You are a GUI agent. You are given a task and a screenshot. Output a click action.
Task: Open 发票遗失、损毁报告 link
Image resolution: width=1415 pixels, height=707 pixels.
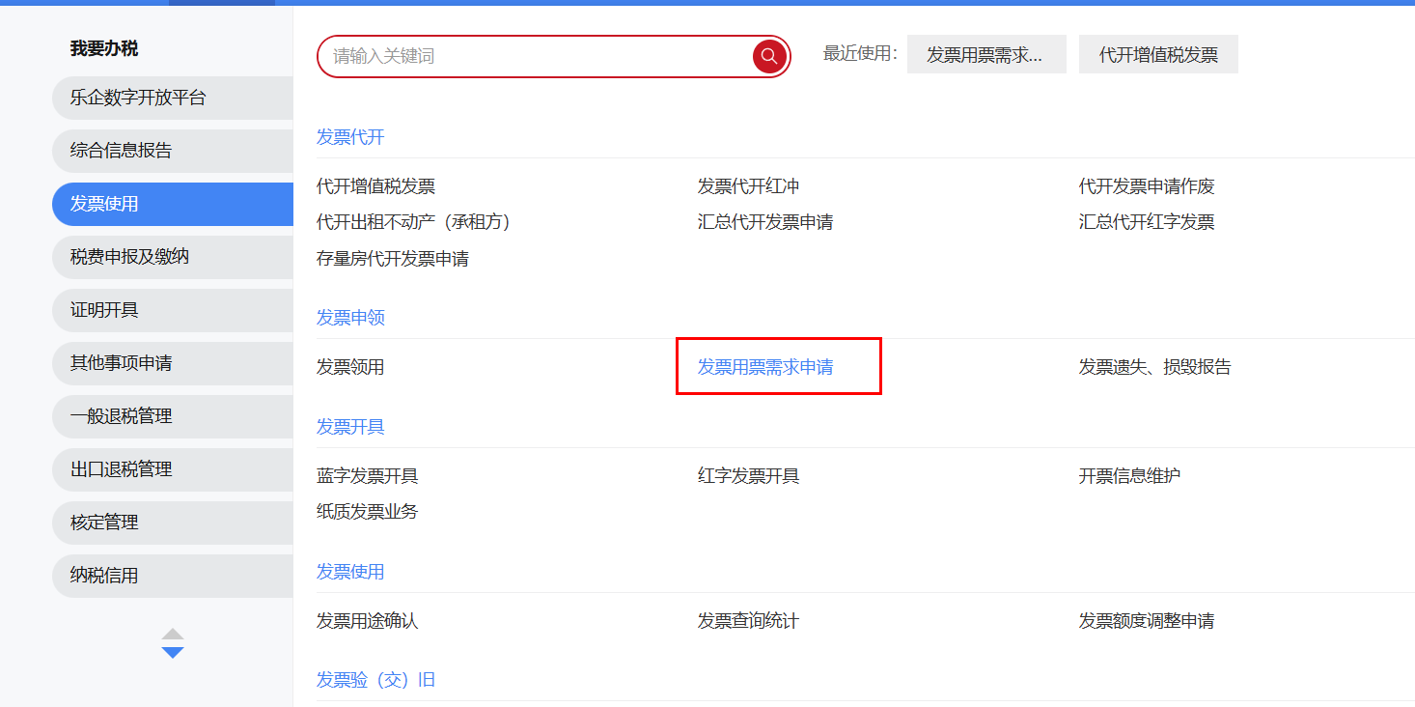point(1154,367)
